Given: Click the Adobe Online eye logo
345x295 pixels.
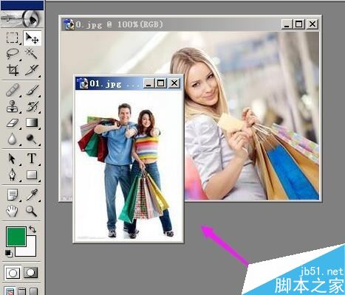Looking at the screenshot, I should point(22,18).
